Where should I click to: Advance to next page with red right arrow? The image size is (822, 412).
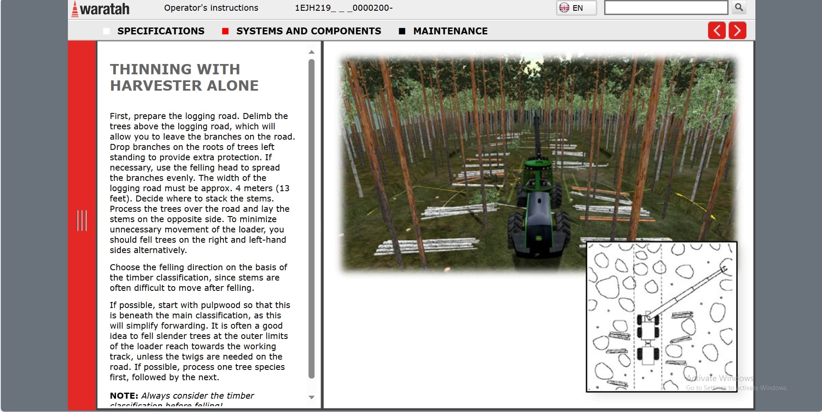click(x=738, y=31)
